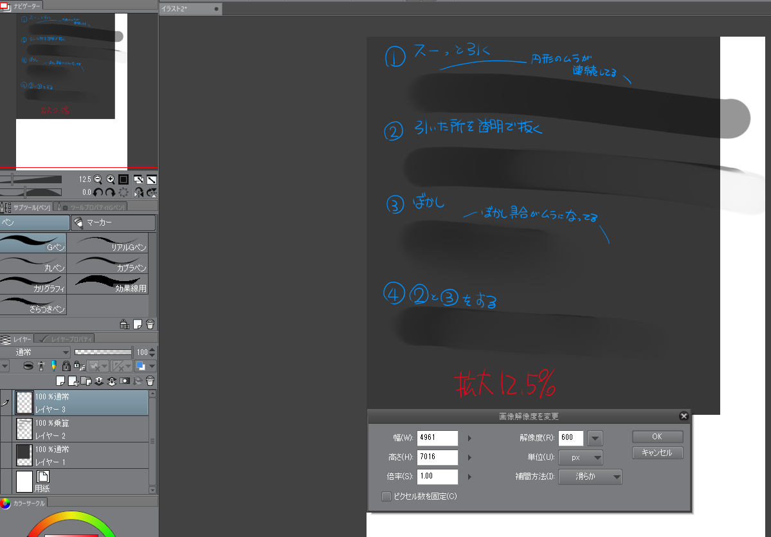Select the マーカー marker group

(x=113, y=223)
